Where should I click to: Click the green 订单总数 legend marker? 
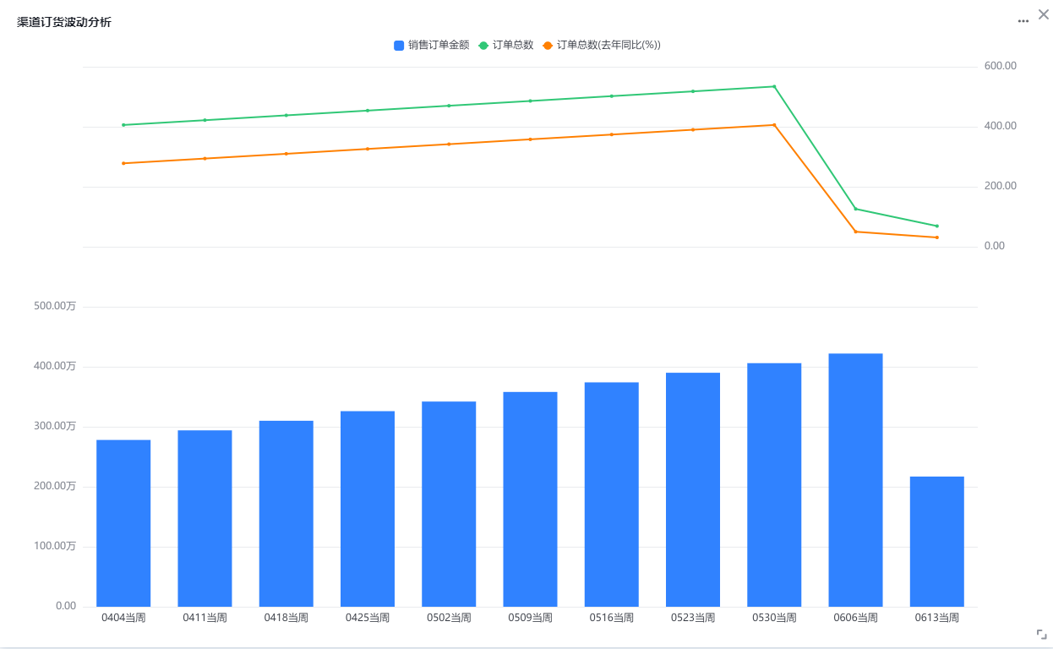483,46
